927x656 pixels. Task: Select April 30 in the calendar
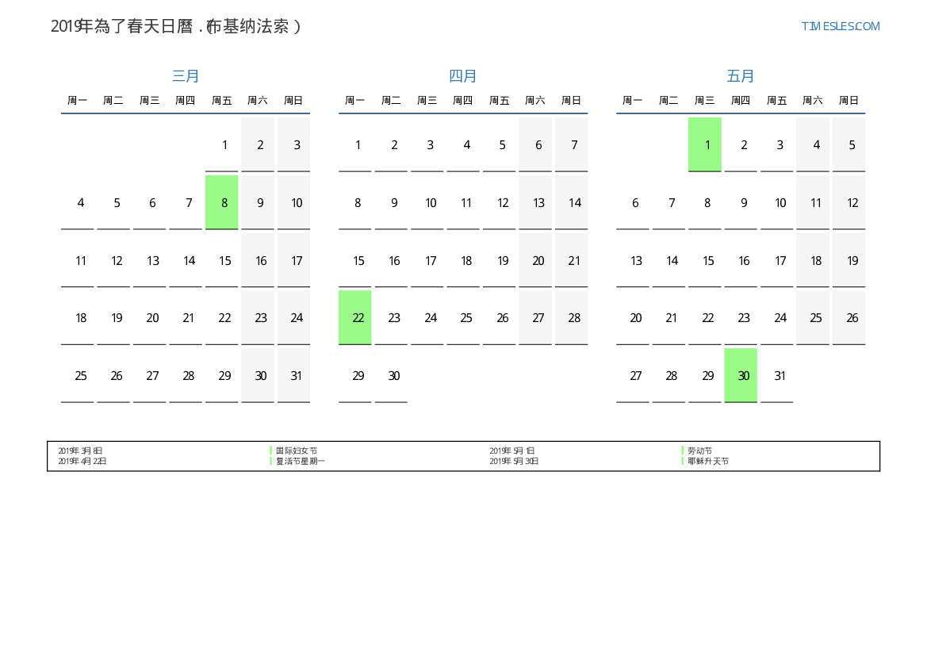pyautogui.click(x=391, y=375)
